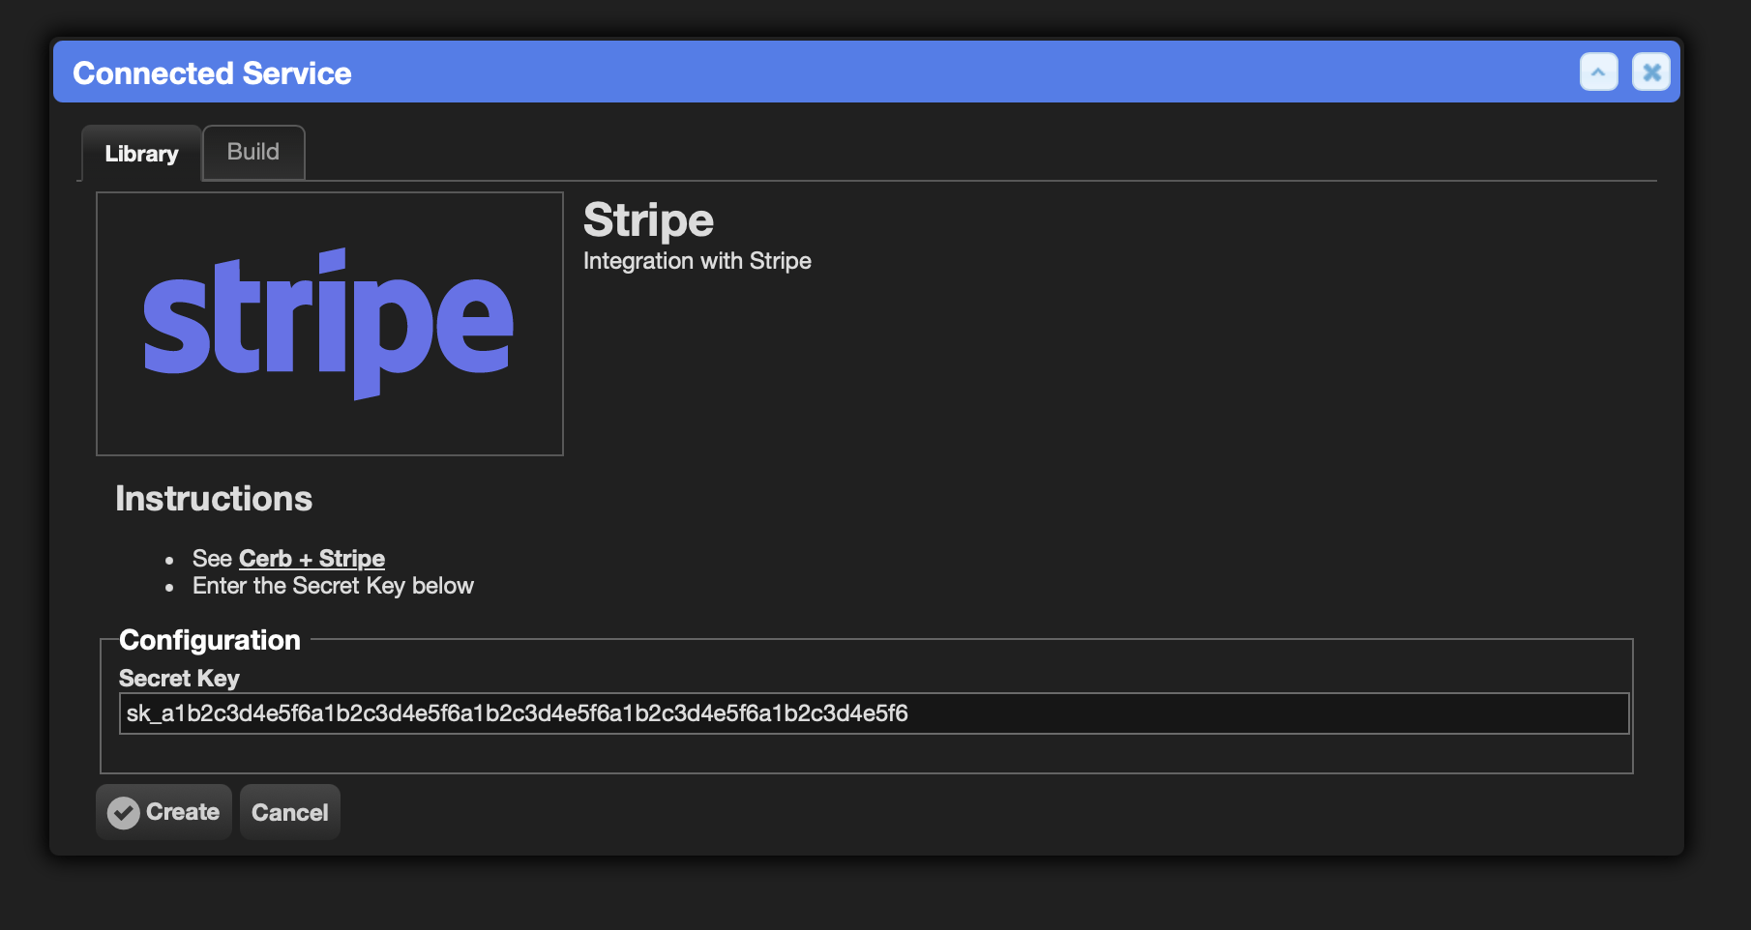Image resolution: width=1751 pixels, height=930 pixels.
Task: Click the Create button
Action: [163, 812]
